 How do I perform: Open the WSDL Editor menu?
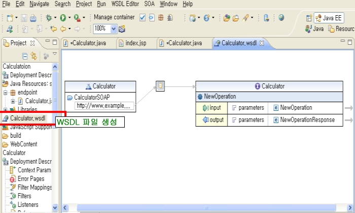point(124,4)
